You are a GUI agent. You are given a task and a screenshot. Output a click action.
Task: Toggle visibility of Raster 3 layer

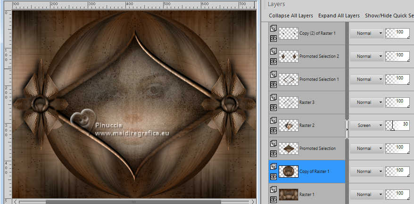coord(273,107)
